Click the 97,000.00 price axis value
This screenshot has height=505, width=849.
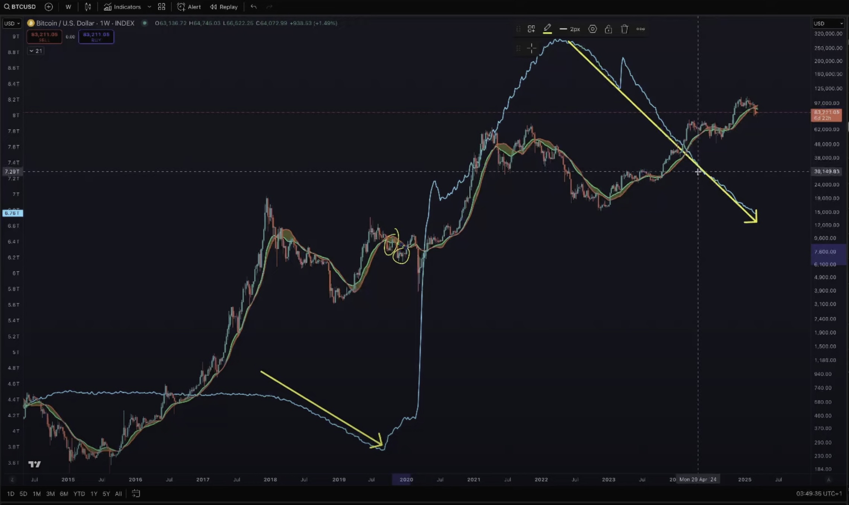click(x=827, y=103)
